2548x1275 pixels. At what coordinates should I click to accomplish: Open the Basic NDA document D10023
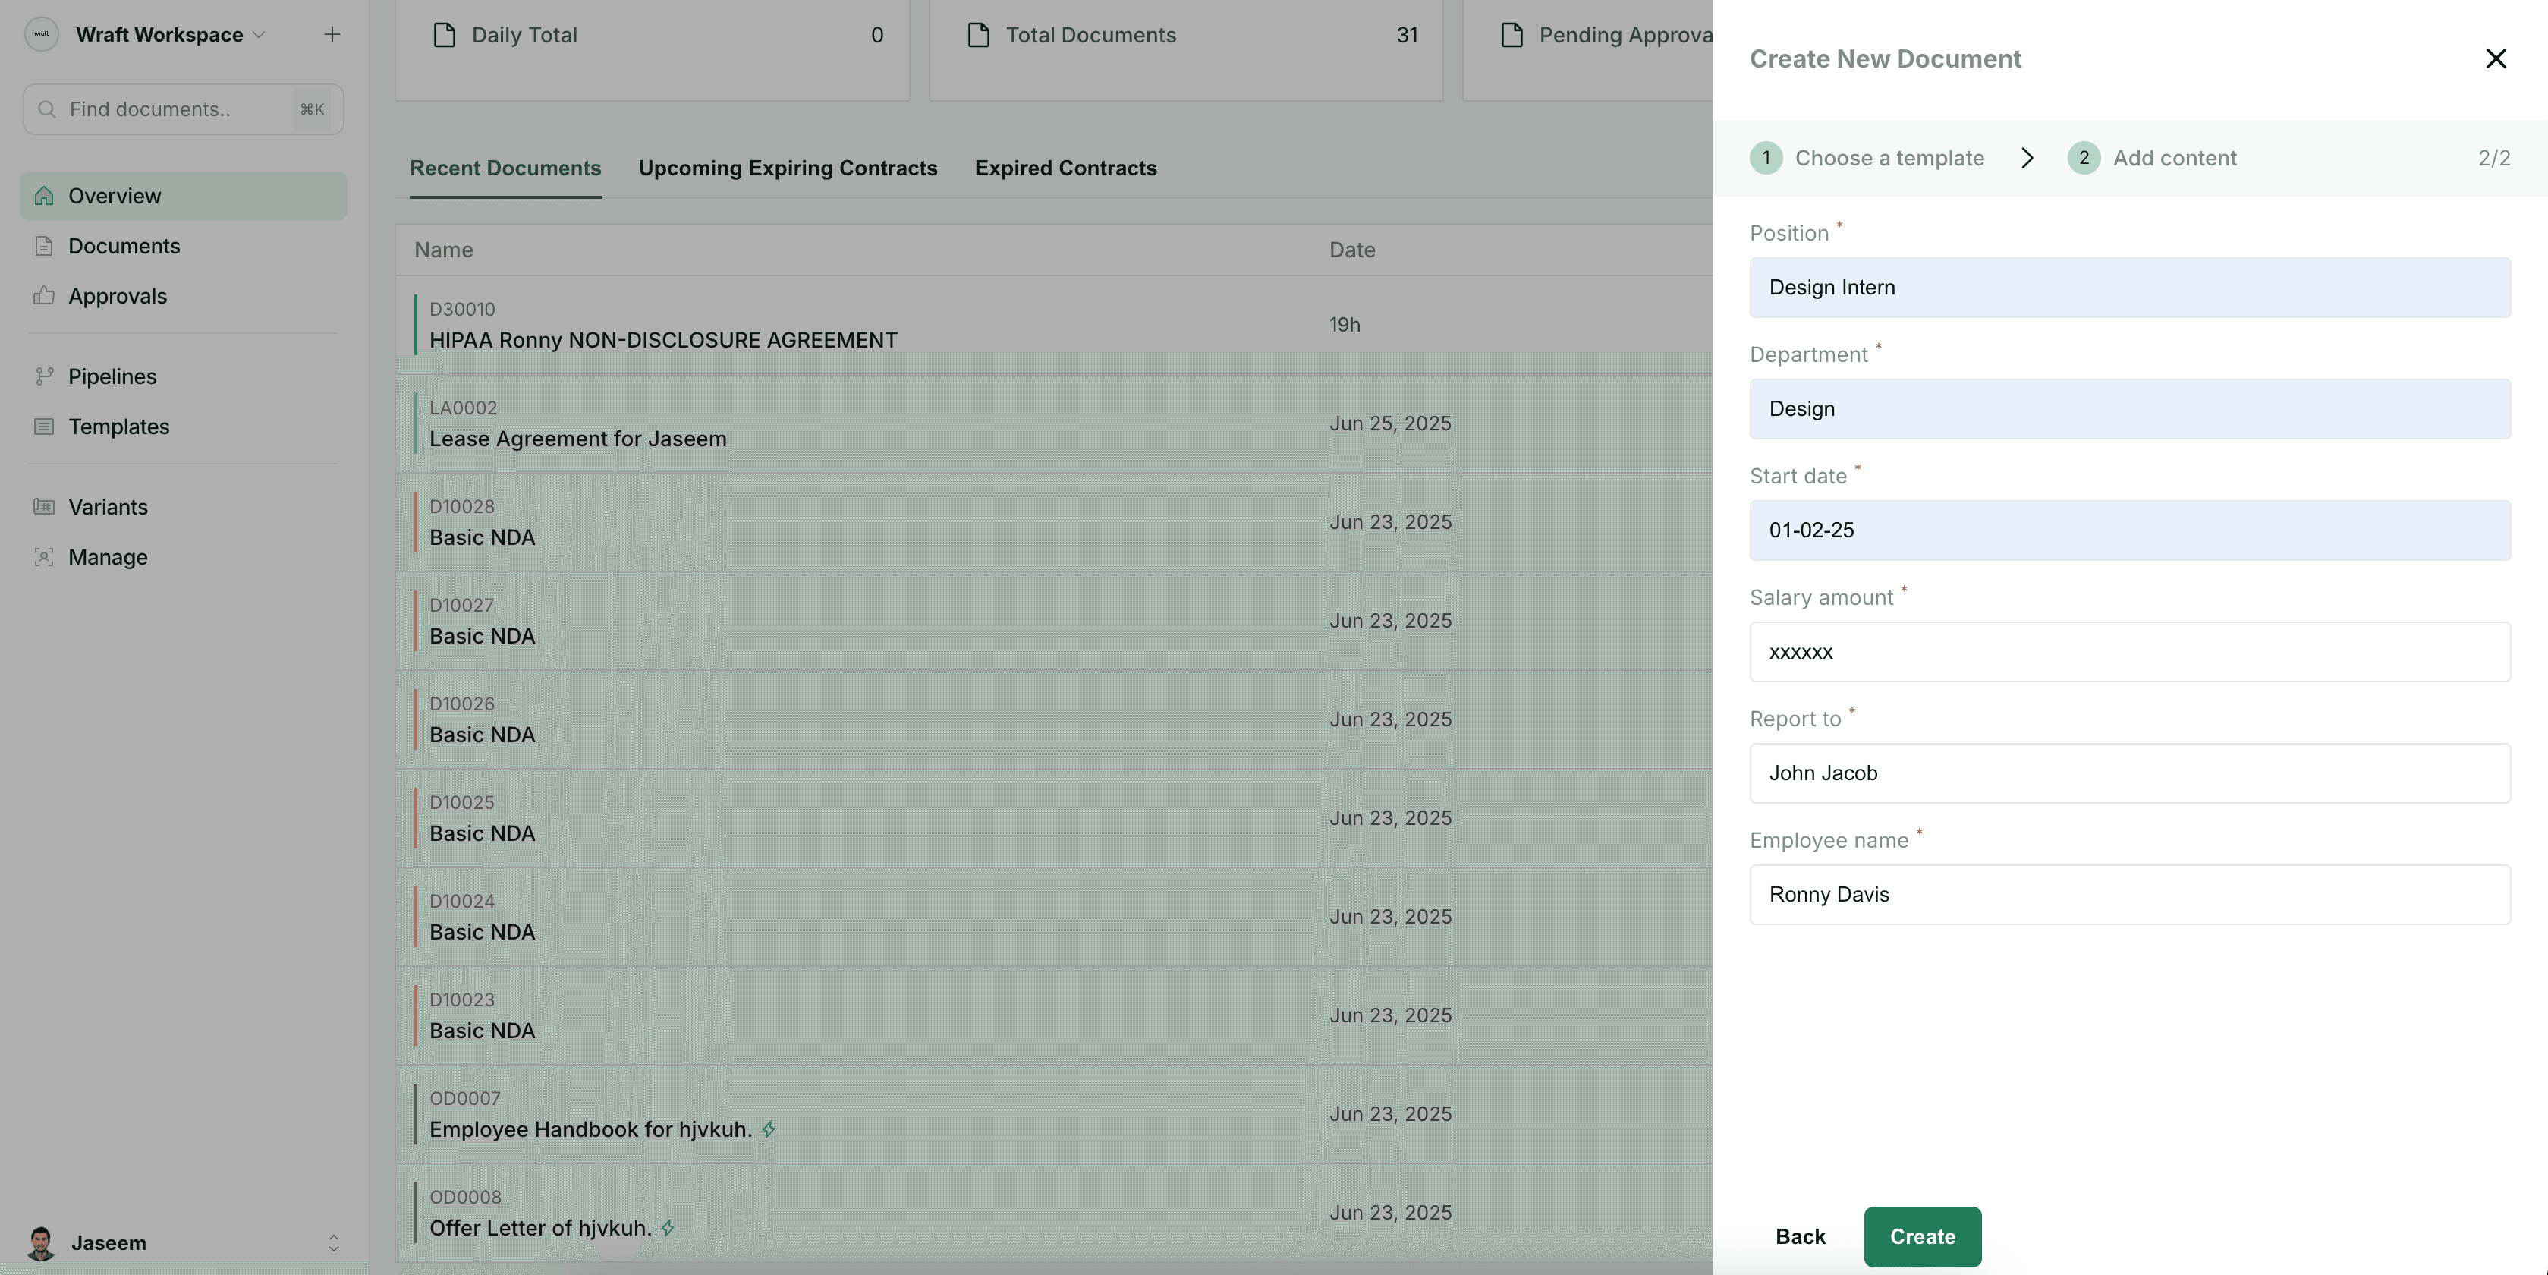(482, 1031)
